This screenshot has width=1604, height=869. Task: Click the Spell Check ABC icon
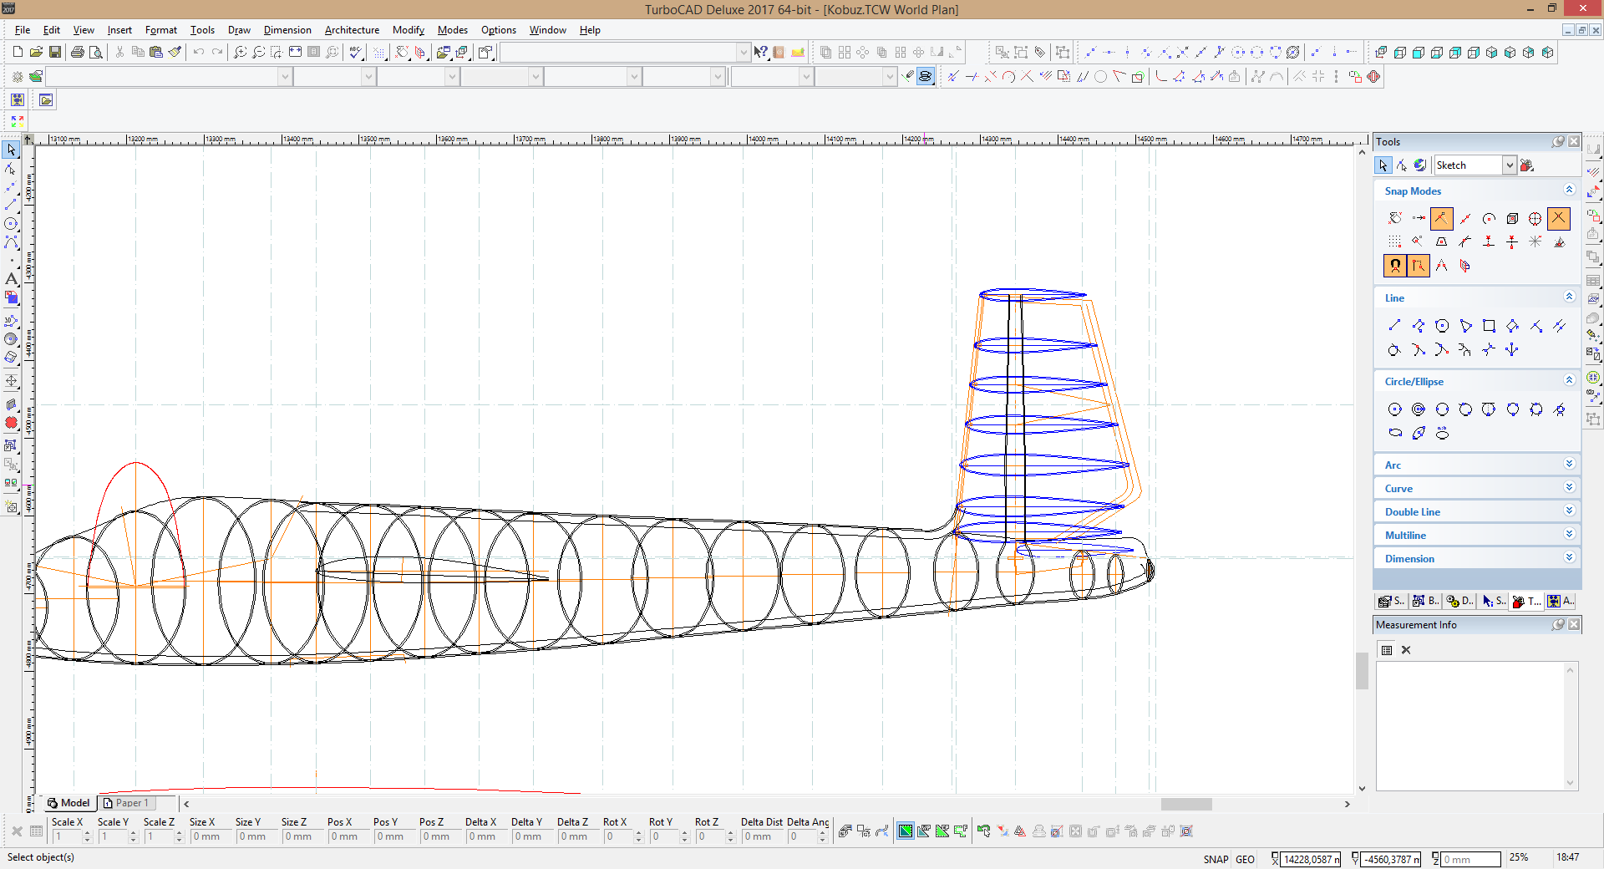pyautogui.click(x=356, y=52)
